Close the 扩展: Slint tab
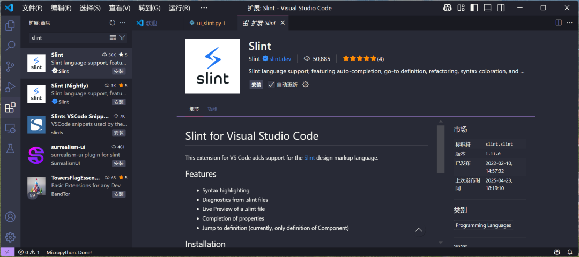Image resolution: width=579 pixels, height=257 pixels. click(x=283, y=23)
